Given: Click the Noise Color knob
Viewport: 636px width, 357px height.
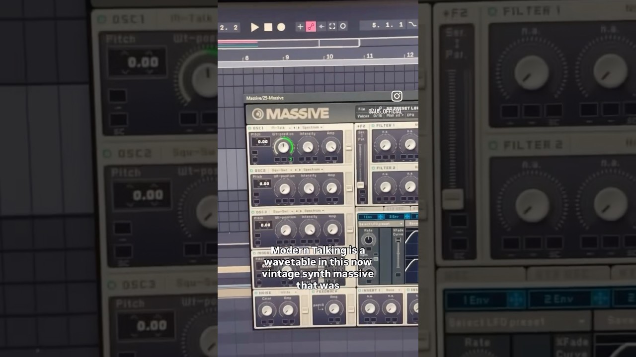Looking at the screenshot, I should tap(267, 310).
